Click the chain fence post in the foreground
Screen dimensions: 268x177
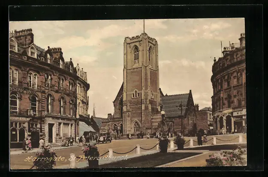point(138,149)
